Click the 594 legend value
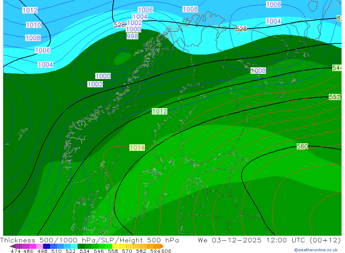The height and width of the screenshot is (253, 345). (x=155, y=251)
